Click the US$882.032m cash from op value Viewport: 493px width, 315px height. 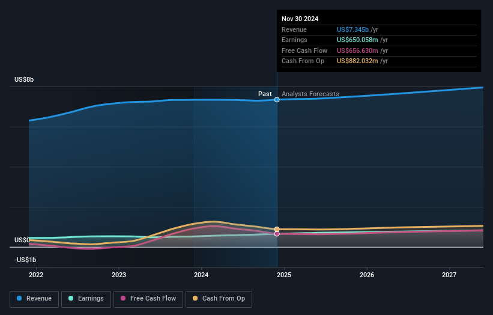pos(357,61)
